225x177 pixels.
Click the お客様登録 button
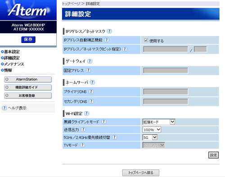pos(28,95)
